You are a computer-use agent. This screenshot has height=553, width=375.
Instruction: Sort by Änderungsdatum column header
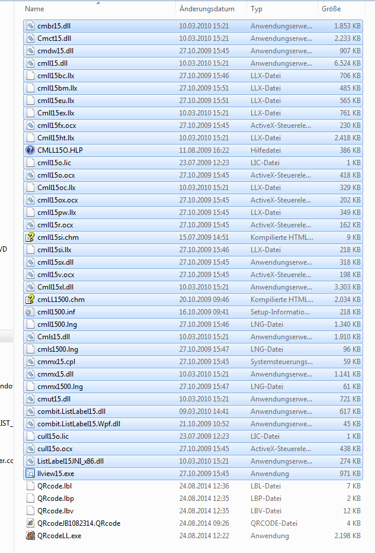[x=207, y=9]
